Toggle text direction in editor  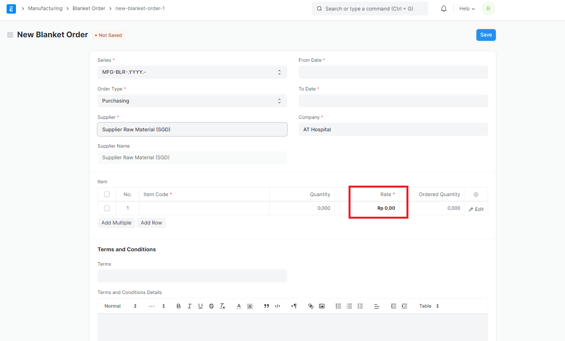click(294, 306)
